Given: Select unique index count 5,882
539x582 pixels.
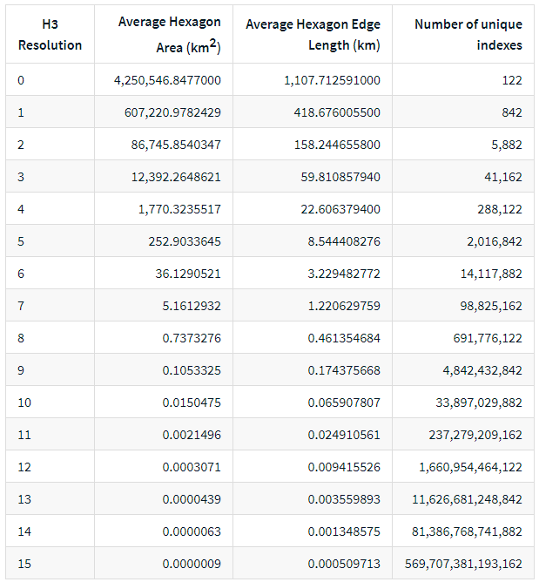Looking at the screenshot, I should click(507, 145).
